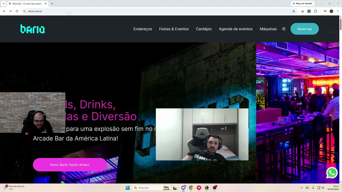This screenshot has width=342, height=192.
Task: Click the microphone tray icon
Action: click(x=313, y=188)
